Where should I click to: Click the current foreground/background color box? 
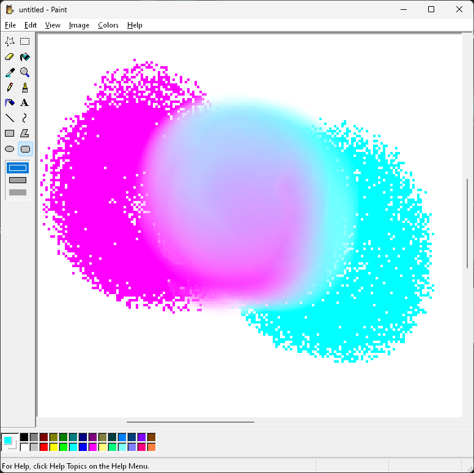pyautogui.click(x=10, y=442)
